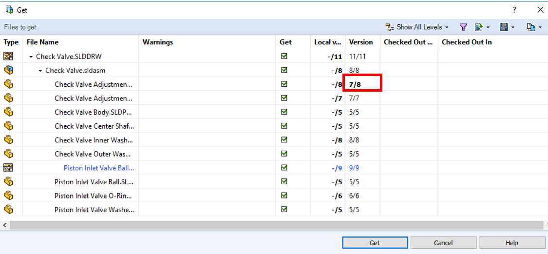548x254 pixels.
Task: Open dropdown arrow next to save icon
Action: (513, 27)
